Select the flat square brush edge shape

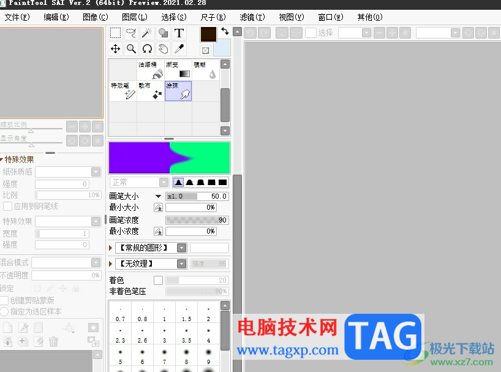point(222,183)
